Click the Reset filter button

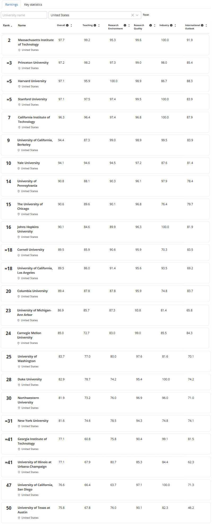(146, 15)
